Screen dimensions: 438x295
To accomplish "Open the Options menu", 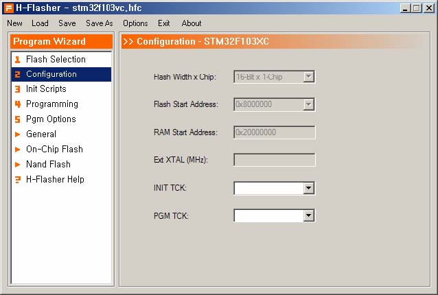I will click(x=135, y=23).
